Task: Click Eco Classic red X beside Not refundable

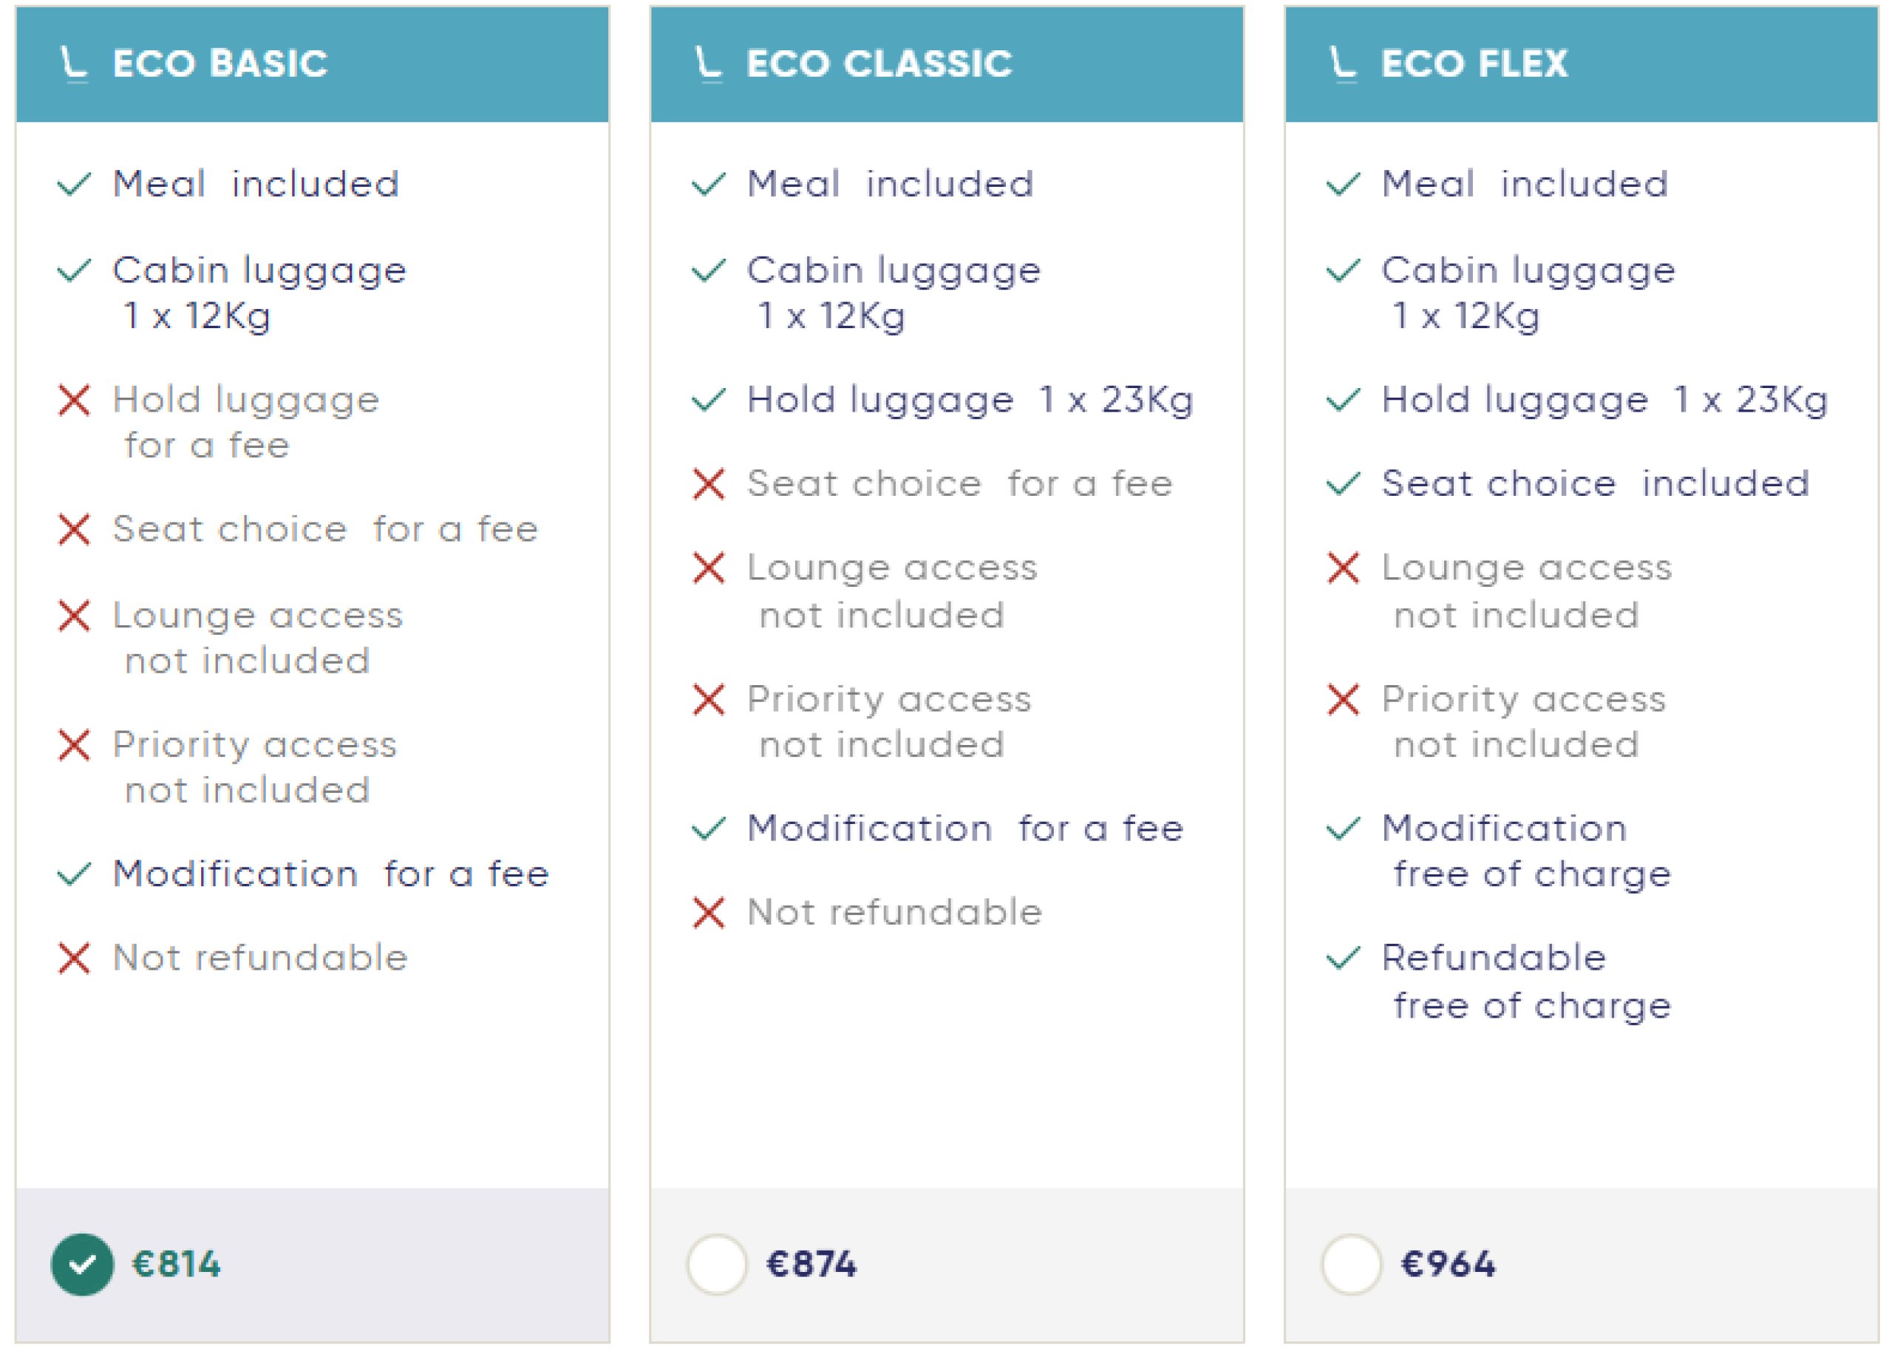Action: [709, 913]
